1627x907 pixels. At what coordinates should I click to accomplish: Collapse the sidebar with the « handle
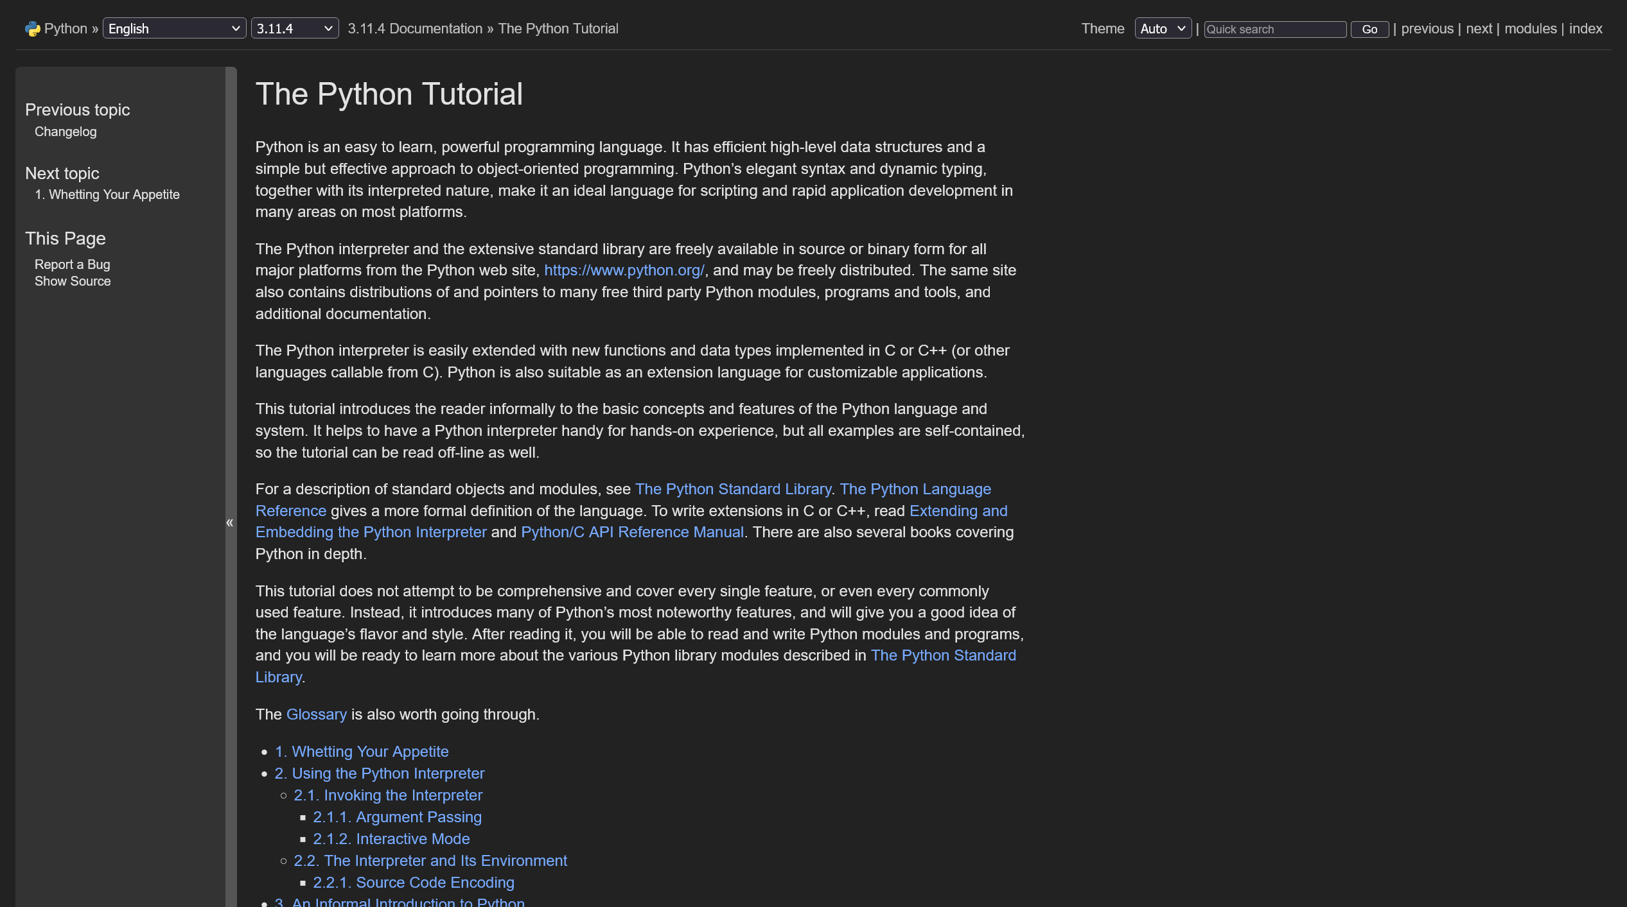coord(230,523)
